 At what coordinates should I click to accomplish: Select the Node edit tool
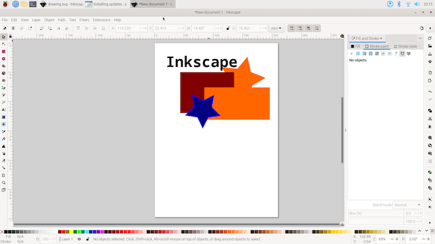point(4,44)
